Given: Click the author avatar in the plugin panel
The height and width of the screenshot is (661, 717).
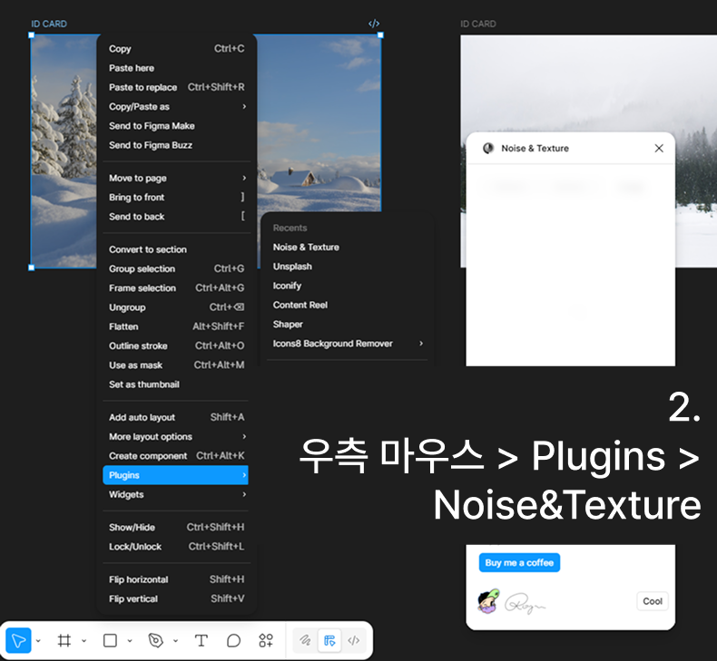Looking at the screenshot, I should coord(488,601).
